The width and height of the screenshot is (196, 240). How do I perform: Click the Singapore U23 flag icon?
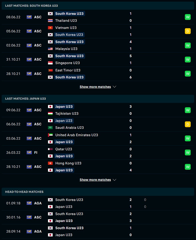click(50, 63)
